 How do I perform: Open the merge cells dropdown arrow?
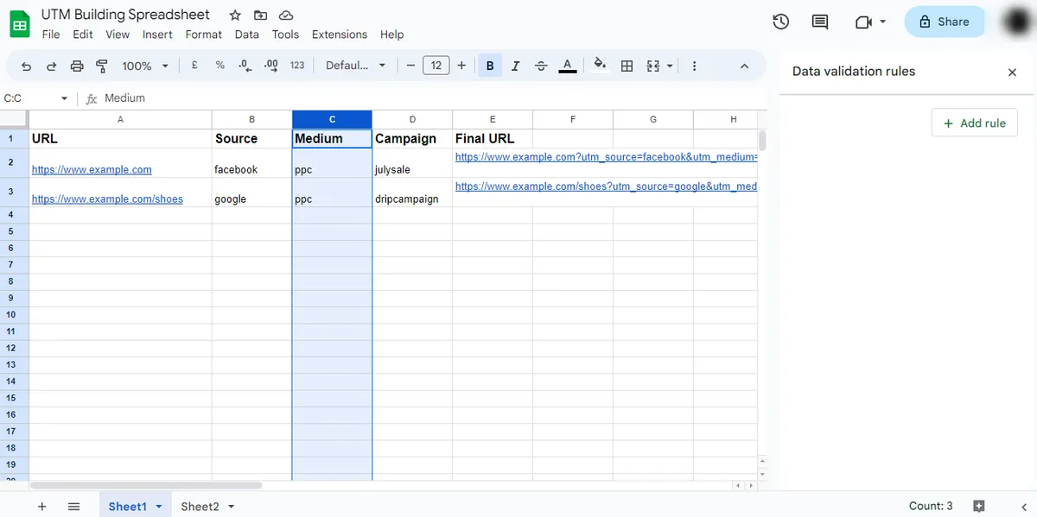[669, 65]
